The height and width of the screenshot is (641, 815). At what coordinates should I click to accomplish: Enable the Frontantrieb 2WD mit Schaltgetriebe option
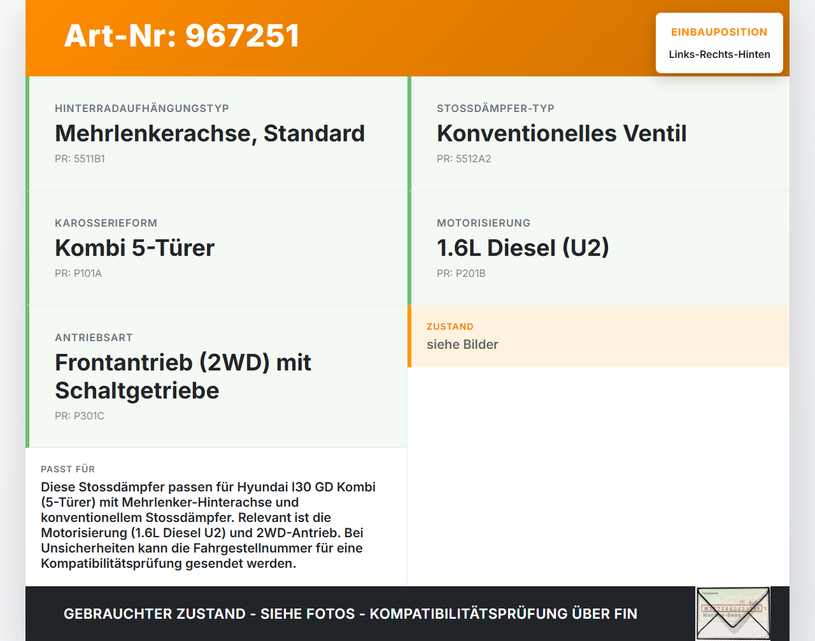pos(183,376)
